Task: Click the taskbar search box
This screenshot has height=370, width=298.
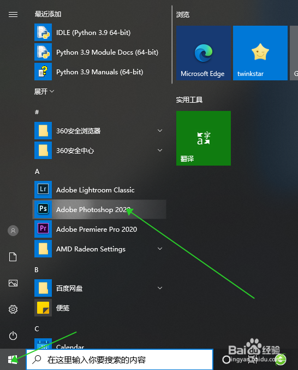Action: click(x=120, y=360)
